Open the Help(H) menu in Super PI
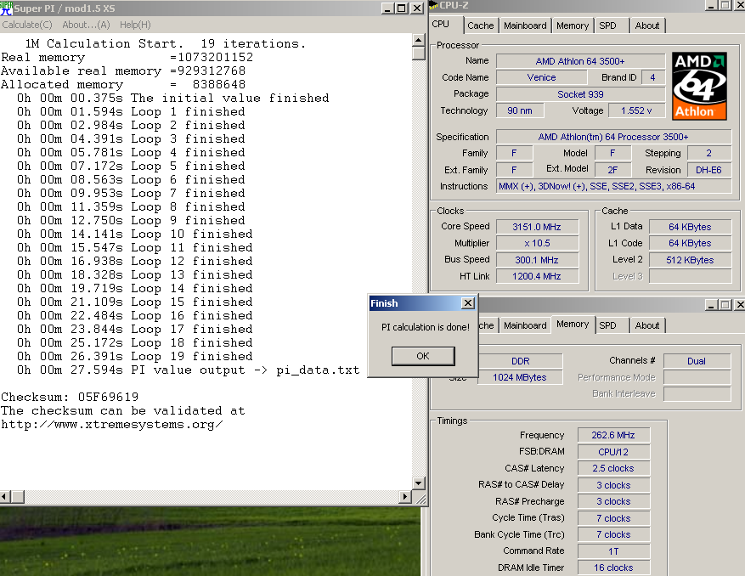745x576 pixels. point(135,25)
